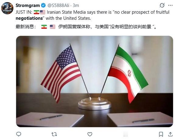Like the post with heart icon
This screenshot has height=139, width=177.
[90, 134]
